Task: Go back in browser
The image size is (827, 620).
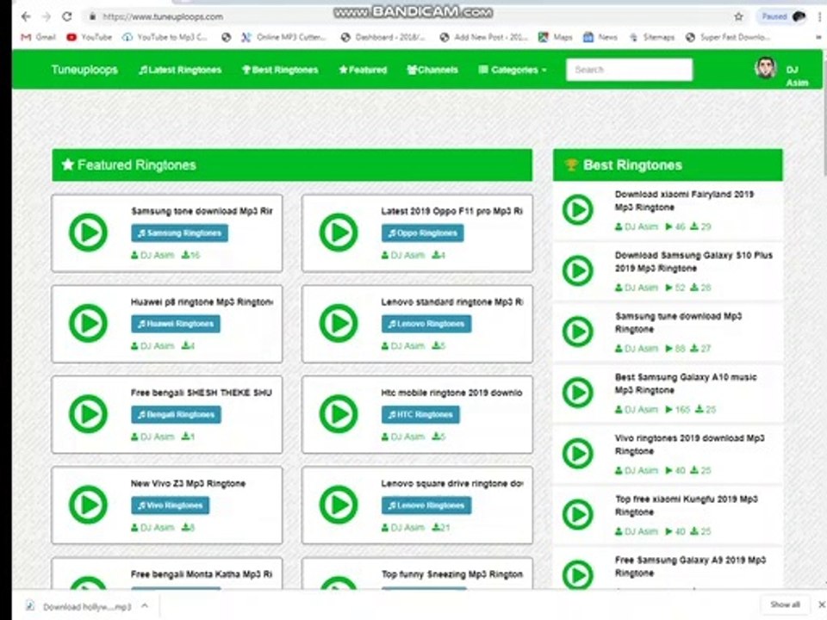Action: coord(26,17)
